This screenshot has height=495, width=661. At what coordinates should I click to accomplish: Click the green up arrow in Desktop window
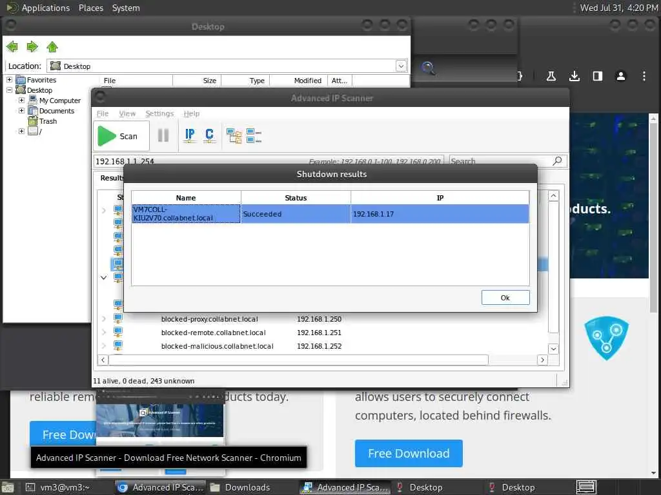[x=52, y=46]
